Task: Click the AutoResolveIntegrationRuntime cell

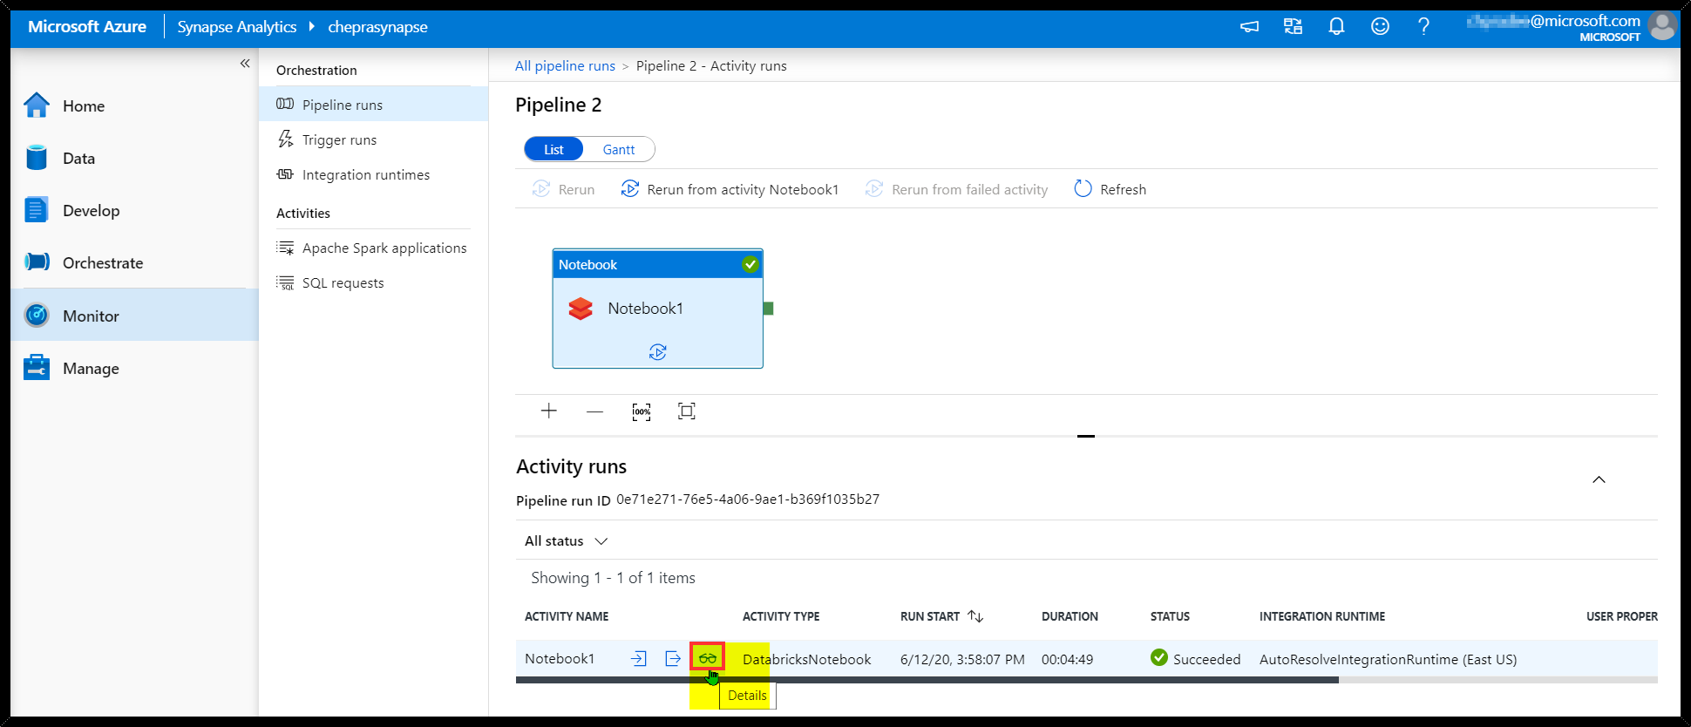Action: (1388, 659)
